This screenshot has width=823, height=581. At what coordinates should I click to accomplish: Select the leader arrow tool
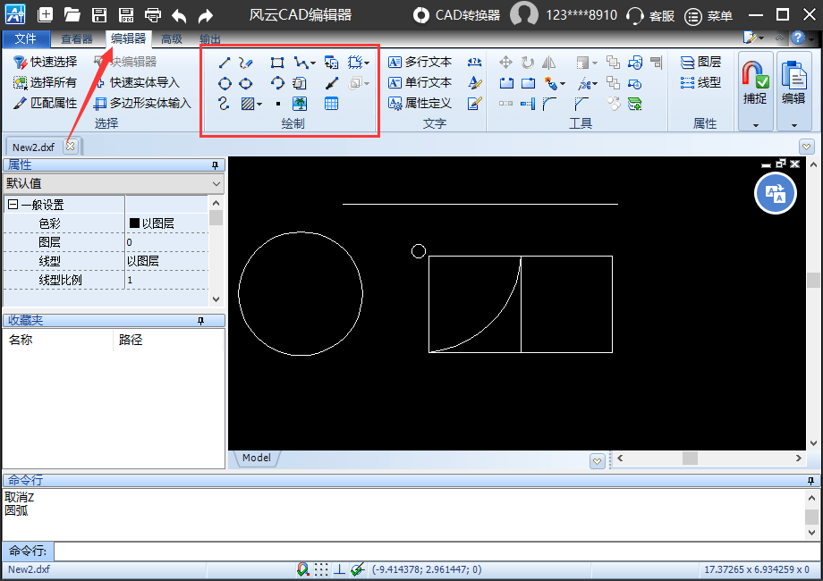(331, 83)
